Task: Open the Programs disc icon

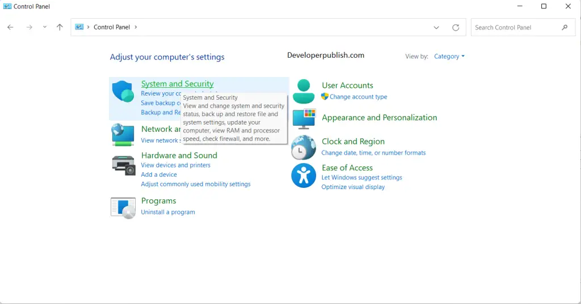Action: click(123, 208)
